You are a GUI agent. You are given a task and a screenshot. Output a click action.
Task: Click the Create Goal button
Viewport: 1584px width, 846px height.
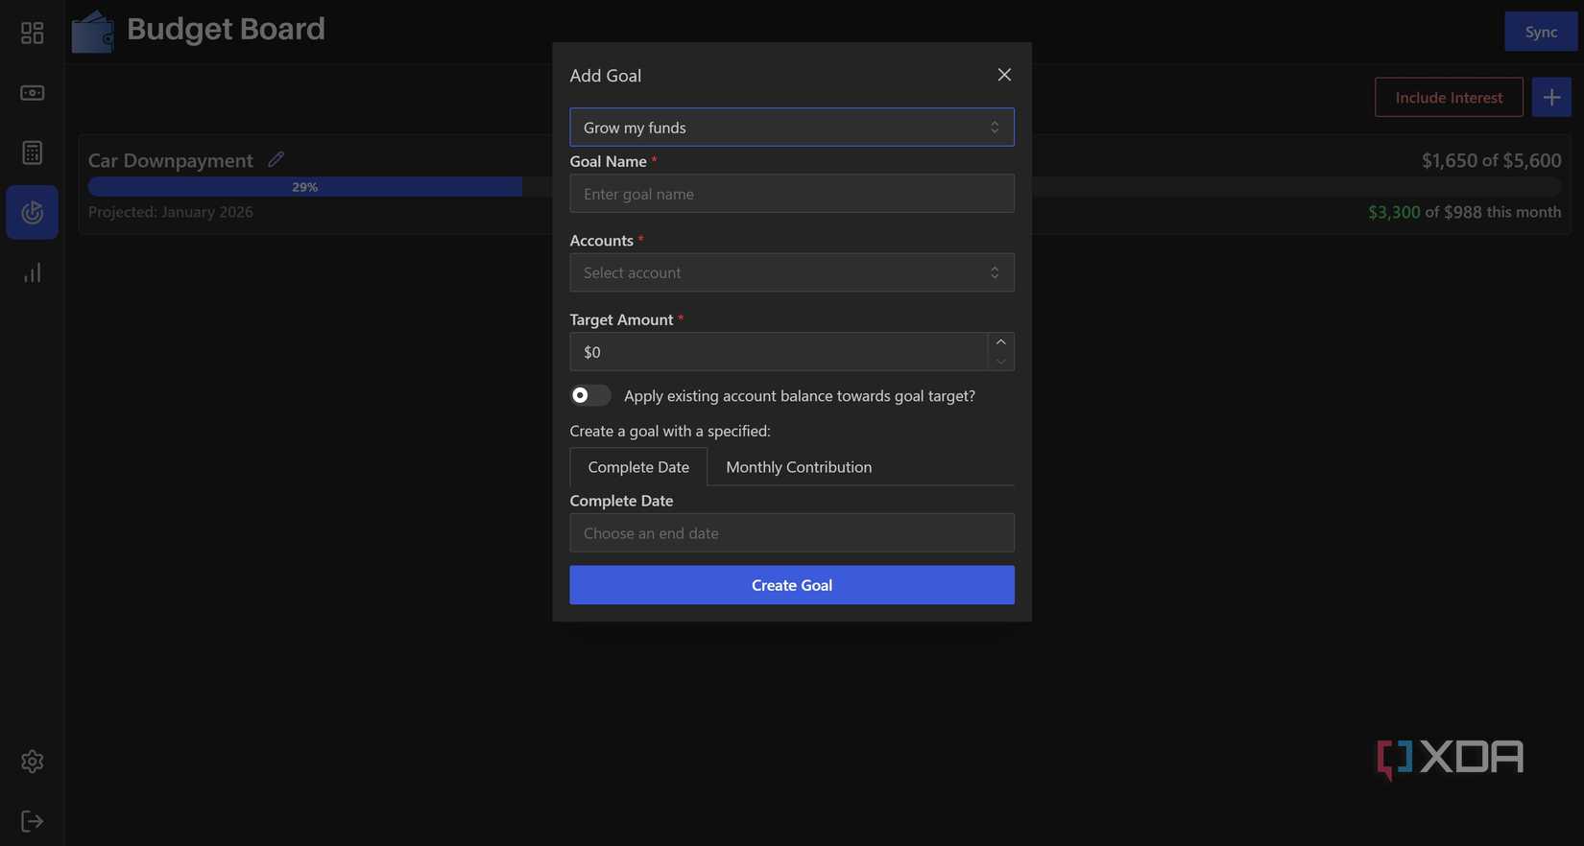(x=792, y=585)
